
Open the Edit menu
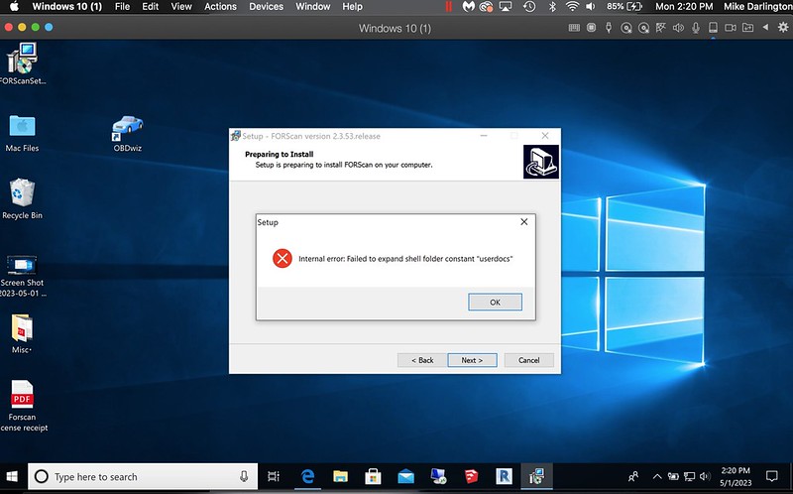pos(151,7)
